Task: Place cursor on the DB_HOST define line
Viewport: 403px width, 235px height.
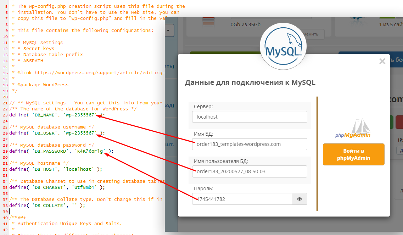Action: tap(56, 169)
